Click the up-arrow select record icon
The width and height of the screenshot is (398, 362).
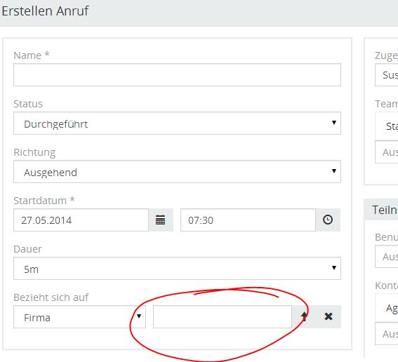304,316
